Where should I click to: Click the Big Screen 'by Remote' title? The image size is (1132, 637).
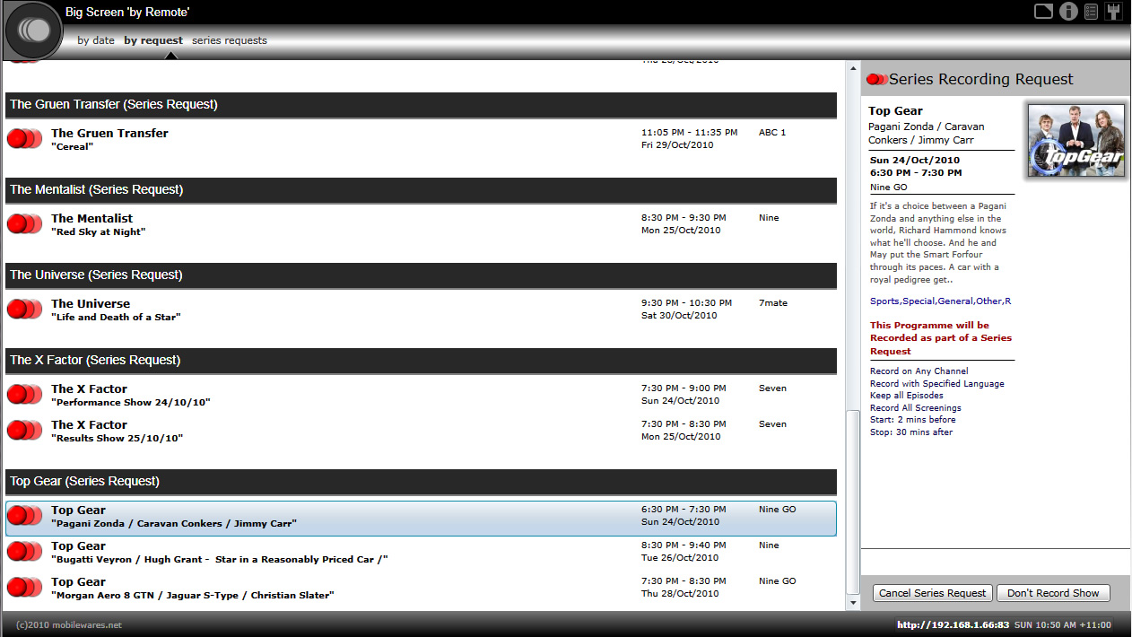coord(127,13)
